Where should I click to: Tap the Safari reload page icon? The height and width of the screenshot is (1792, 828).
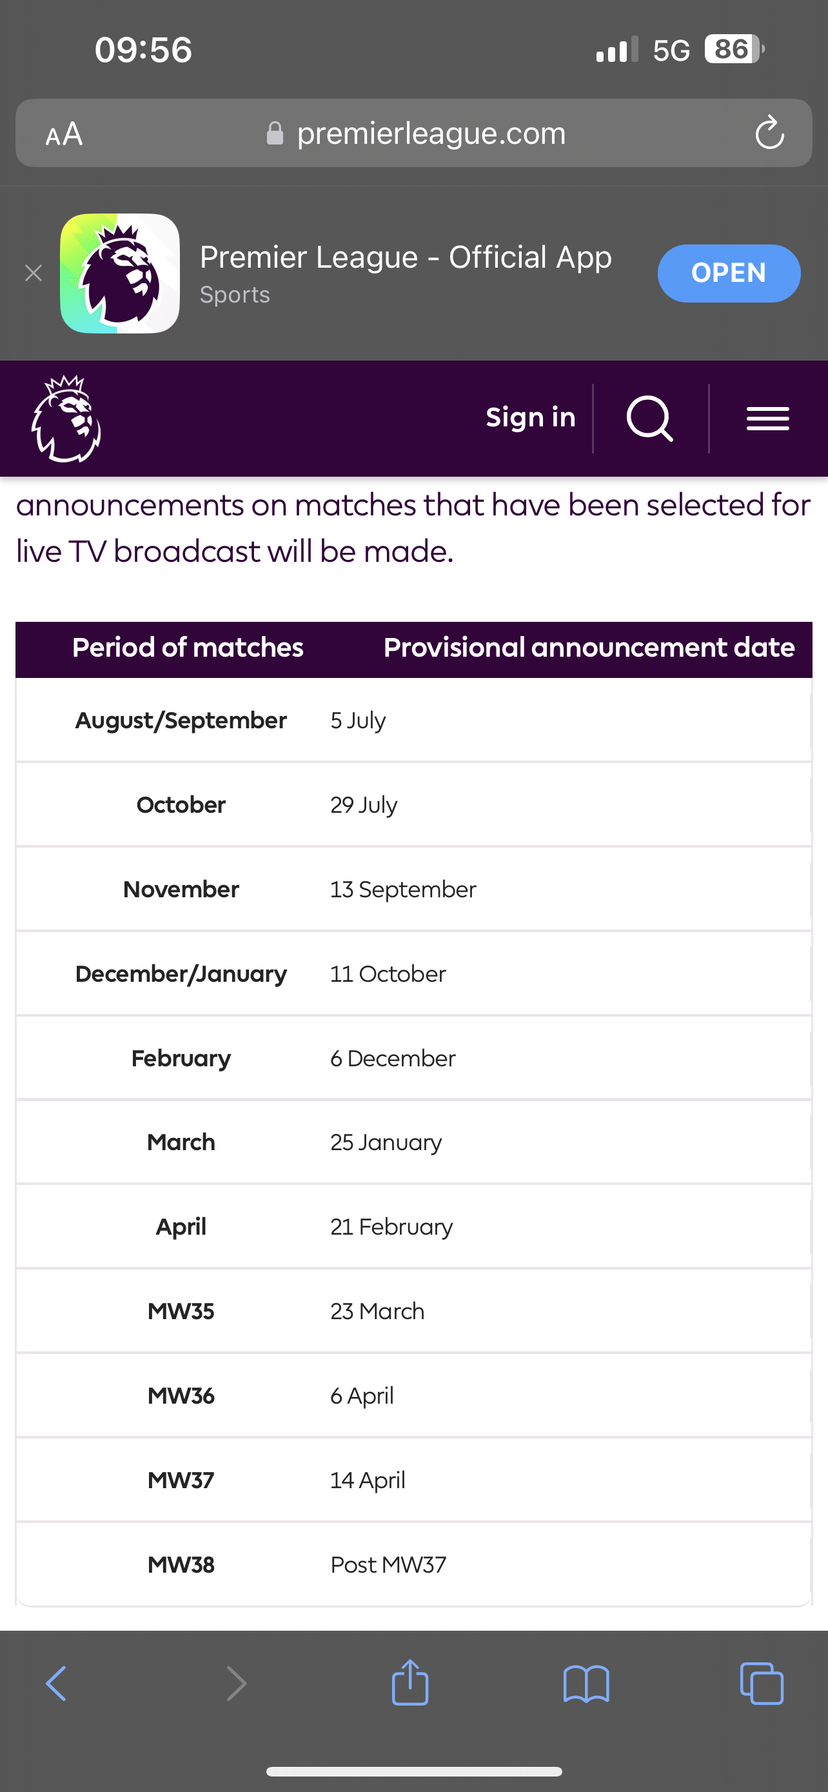(769, 132)
